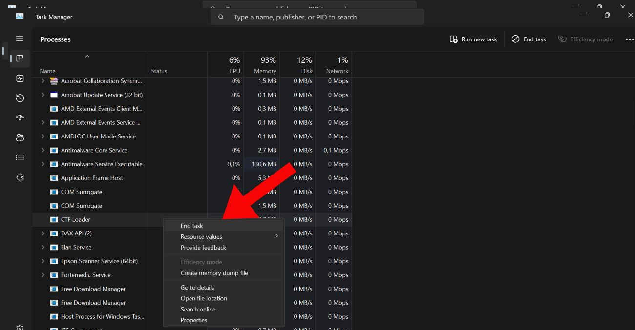Image resolution: width=635 pixels, height=330 pixels.
Task: Click the three-dot more options icon
Action: click(629, 39)
